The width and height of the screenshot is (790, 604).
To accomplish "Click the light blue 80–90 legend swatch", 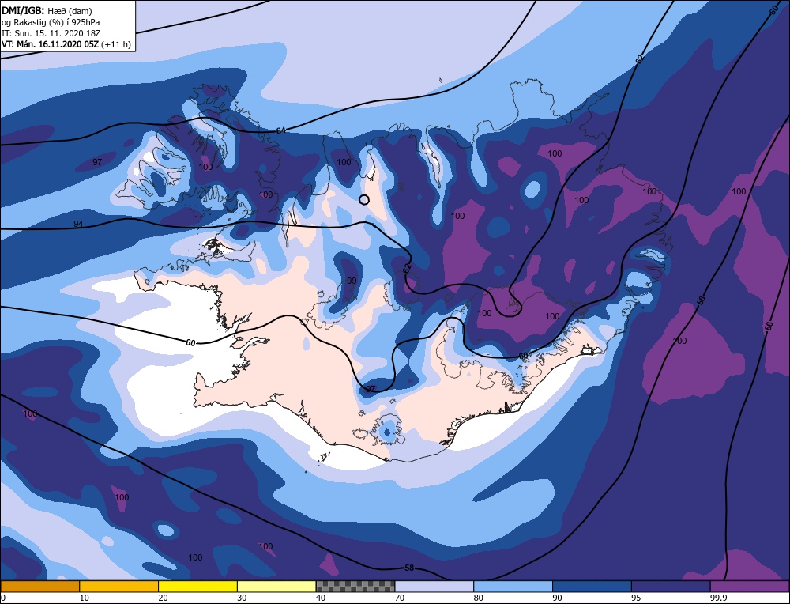I will (513, 586).
